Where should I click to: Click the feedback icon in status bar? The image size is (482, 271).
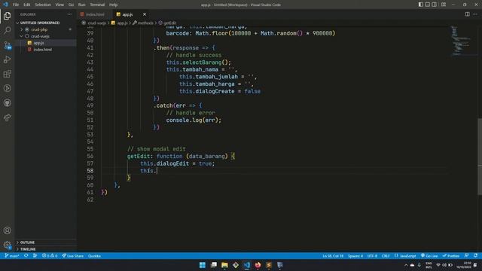[x=467, y=256]
